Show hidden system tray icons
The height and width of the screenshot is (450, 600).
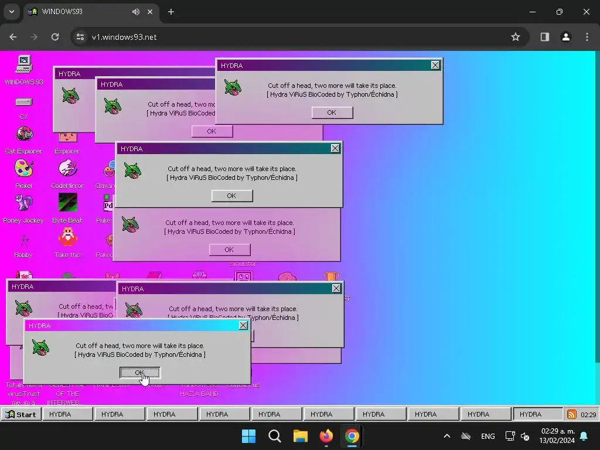[x=446, y=436]
